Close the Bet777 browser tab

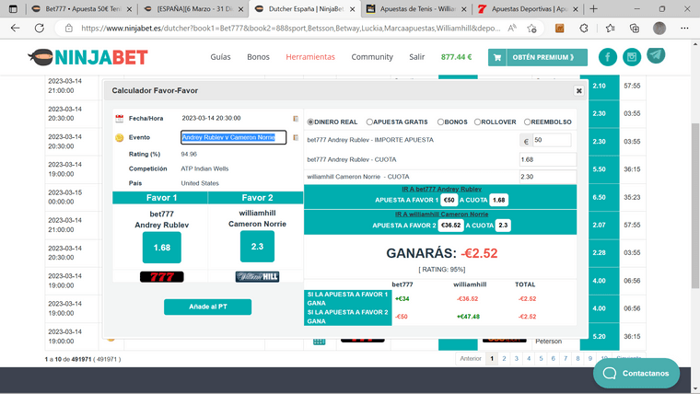coord(129,9)
